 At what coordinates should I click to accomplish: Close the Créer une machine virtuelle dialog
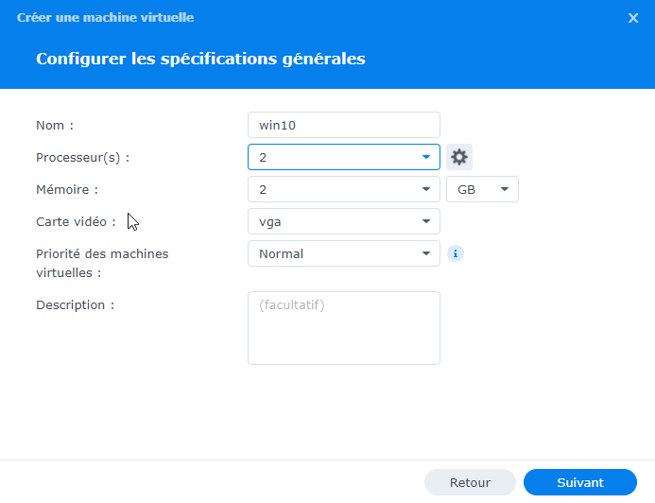click(633, 18)
